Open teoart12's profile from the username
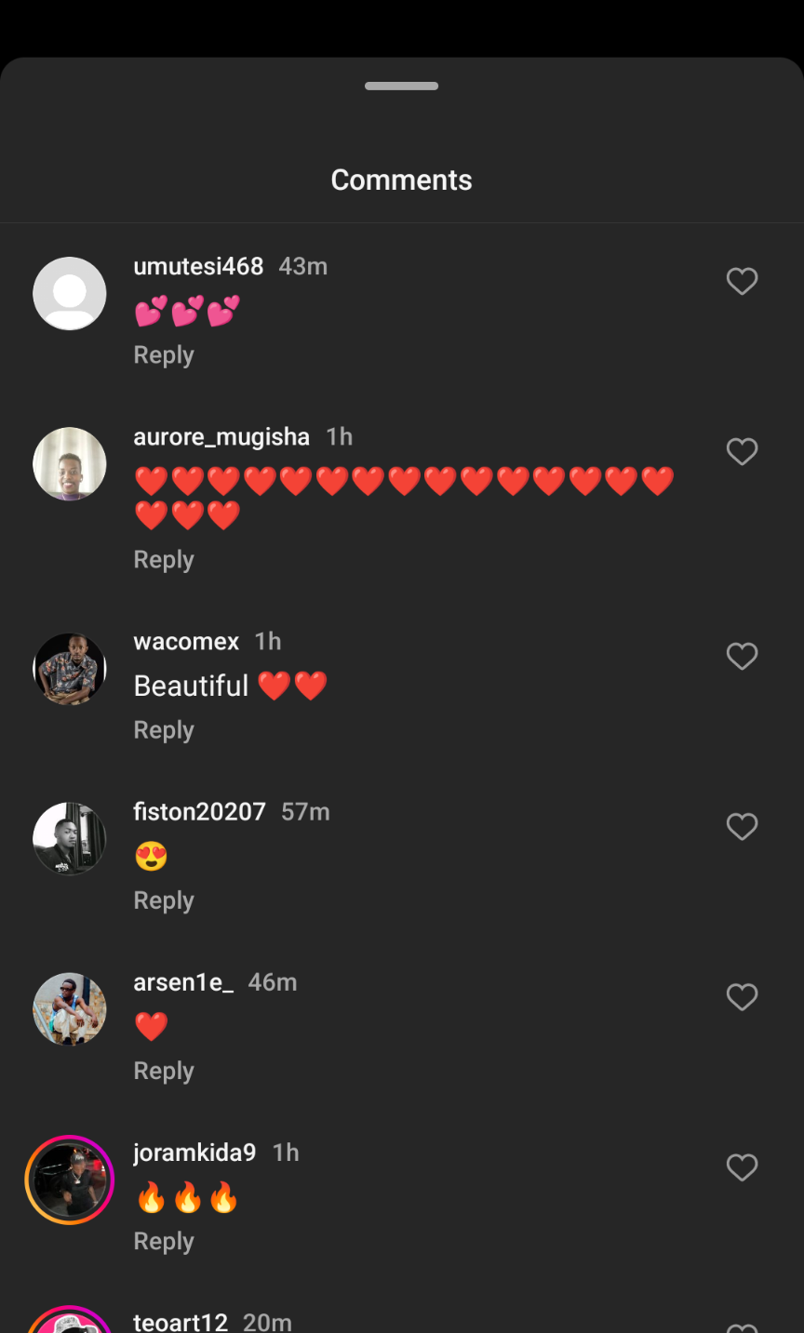 click(x=181, y=1322)
